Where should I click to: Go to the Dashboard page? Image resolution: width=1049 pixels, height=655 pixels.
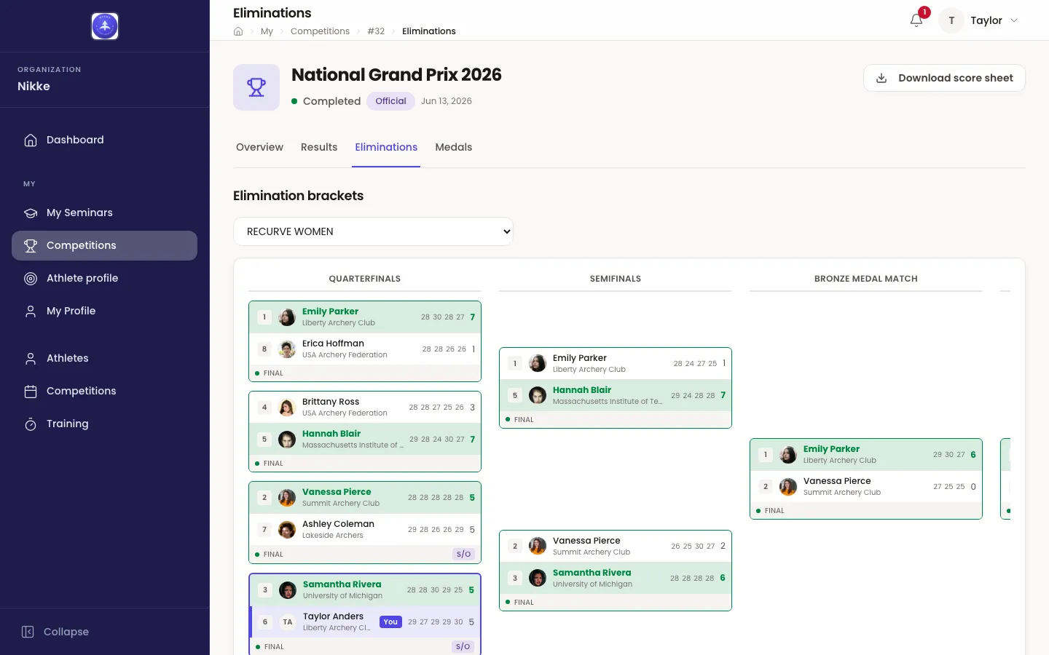click(105, 140)
